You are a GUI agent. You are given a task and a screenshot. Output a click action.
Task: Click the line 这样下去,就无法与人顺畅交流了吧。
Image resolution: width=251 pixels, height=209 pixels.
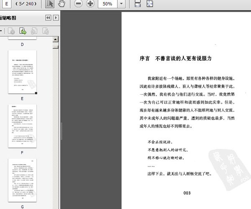pos(180,173)
